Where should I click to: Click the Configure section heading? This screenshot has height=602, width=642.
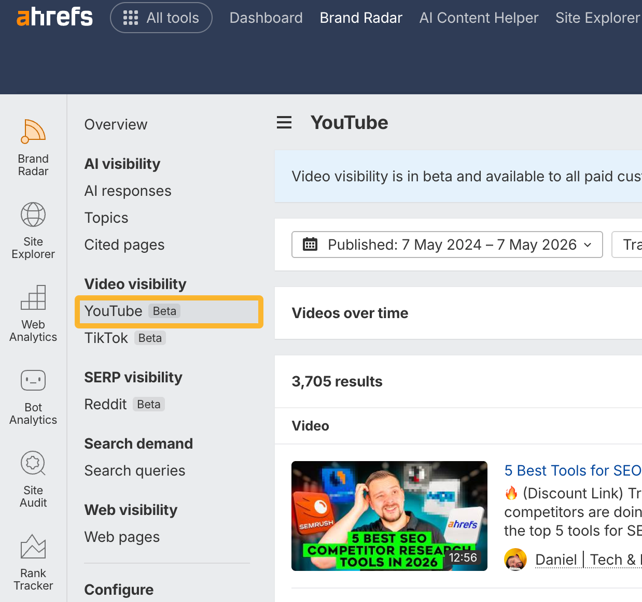pos(119,590)
